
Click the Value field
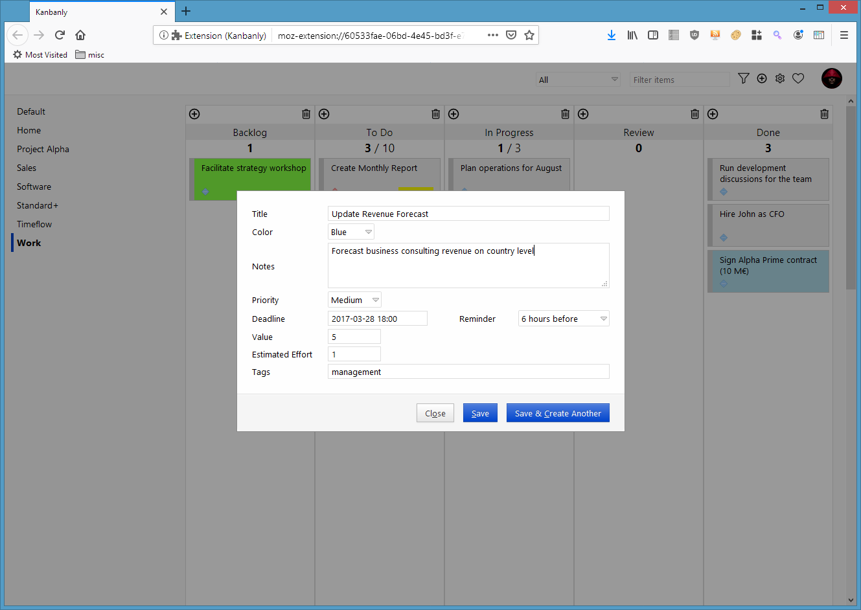tap(354, 337)
